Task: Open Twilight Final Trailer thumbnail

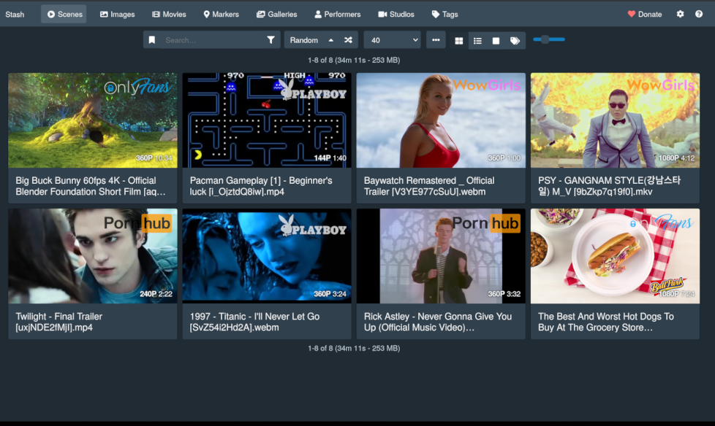Action: pyautogui.click(x=93, y=256)
